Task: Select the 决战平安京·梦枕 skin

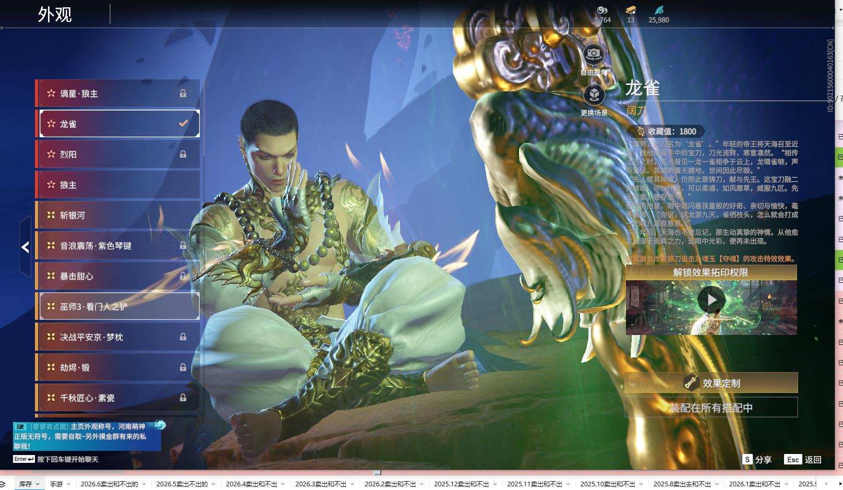Action: [118, 337]
